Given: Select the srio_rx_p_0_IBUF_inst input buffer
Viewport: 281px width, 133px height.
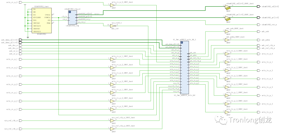Looking at the screenshot, I should click(x=112, y=84).
